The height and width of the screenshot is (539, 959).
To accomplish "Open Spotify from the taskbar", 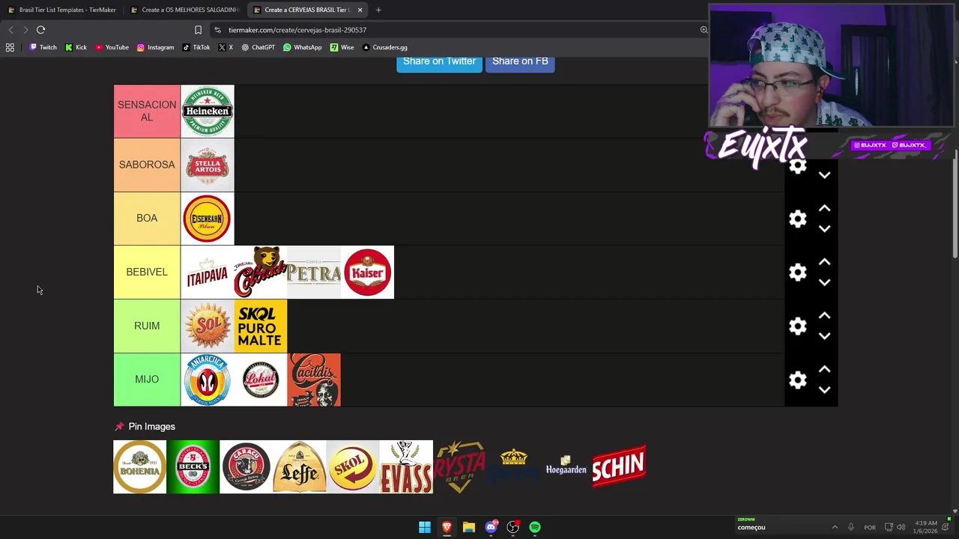I will (535, 527).
